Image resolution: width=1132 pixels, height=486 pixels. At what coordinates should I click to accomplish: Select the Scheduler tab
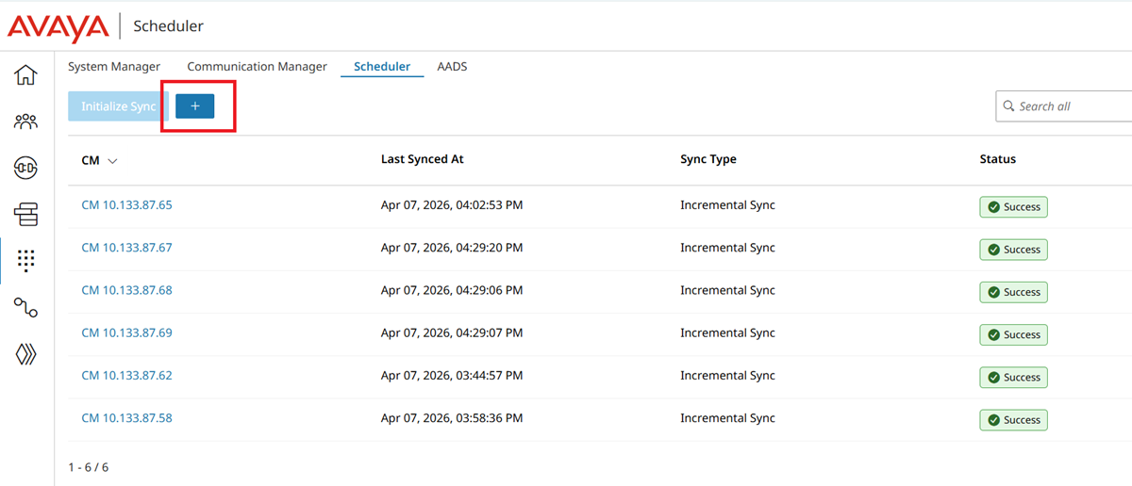pos(382,67)
